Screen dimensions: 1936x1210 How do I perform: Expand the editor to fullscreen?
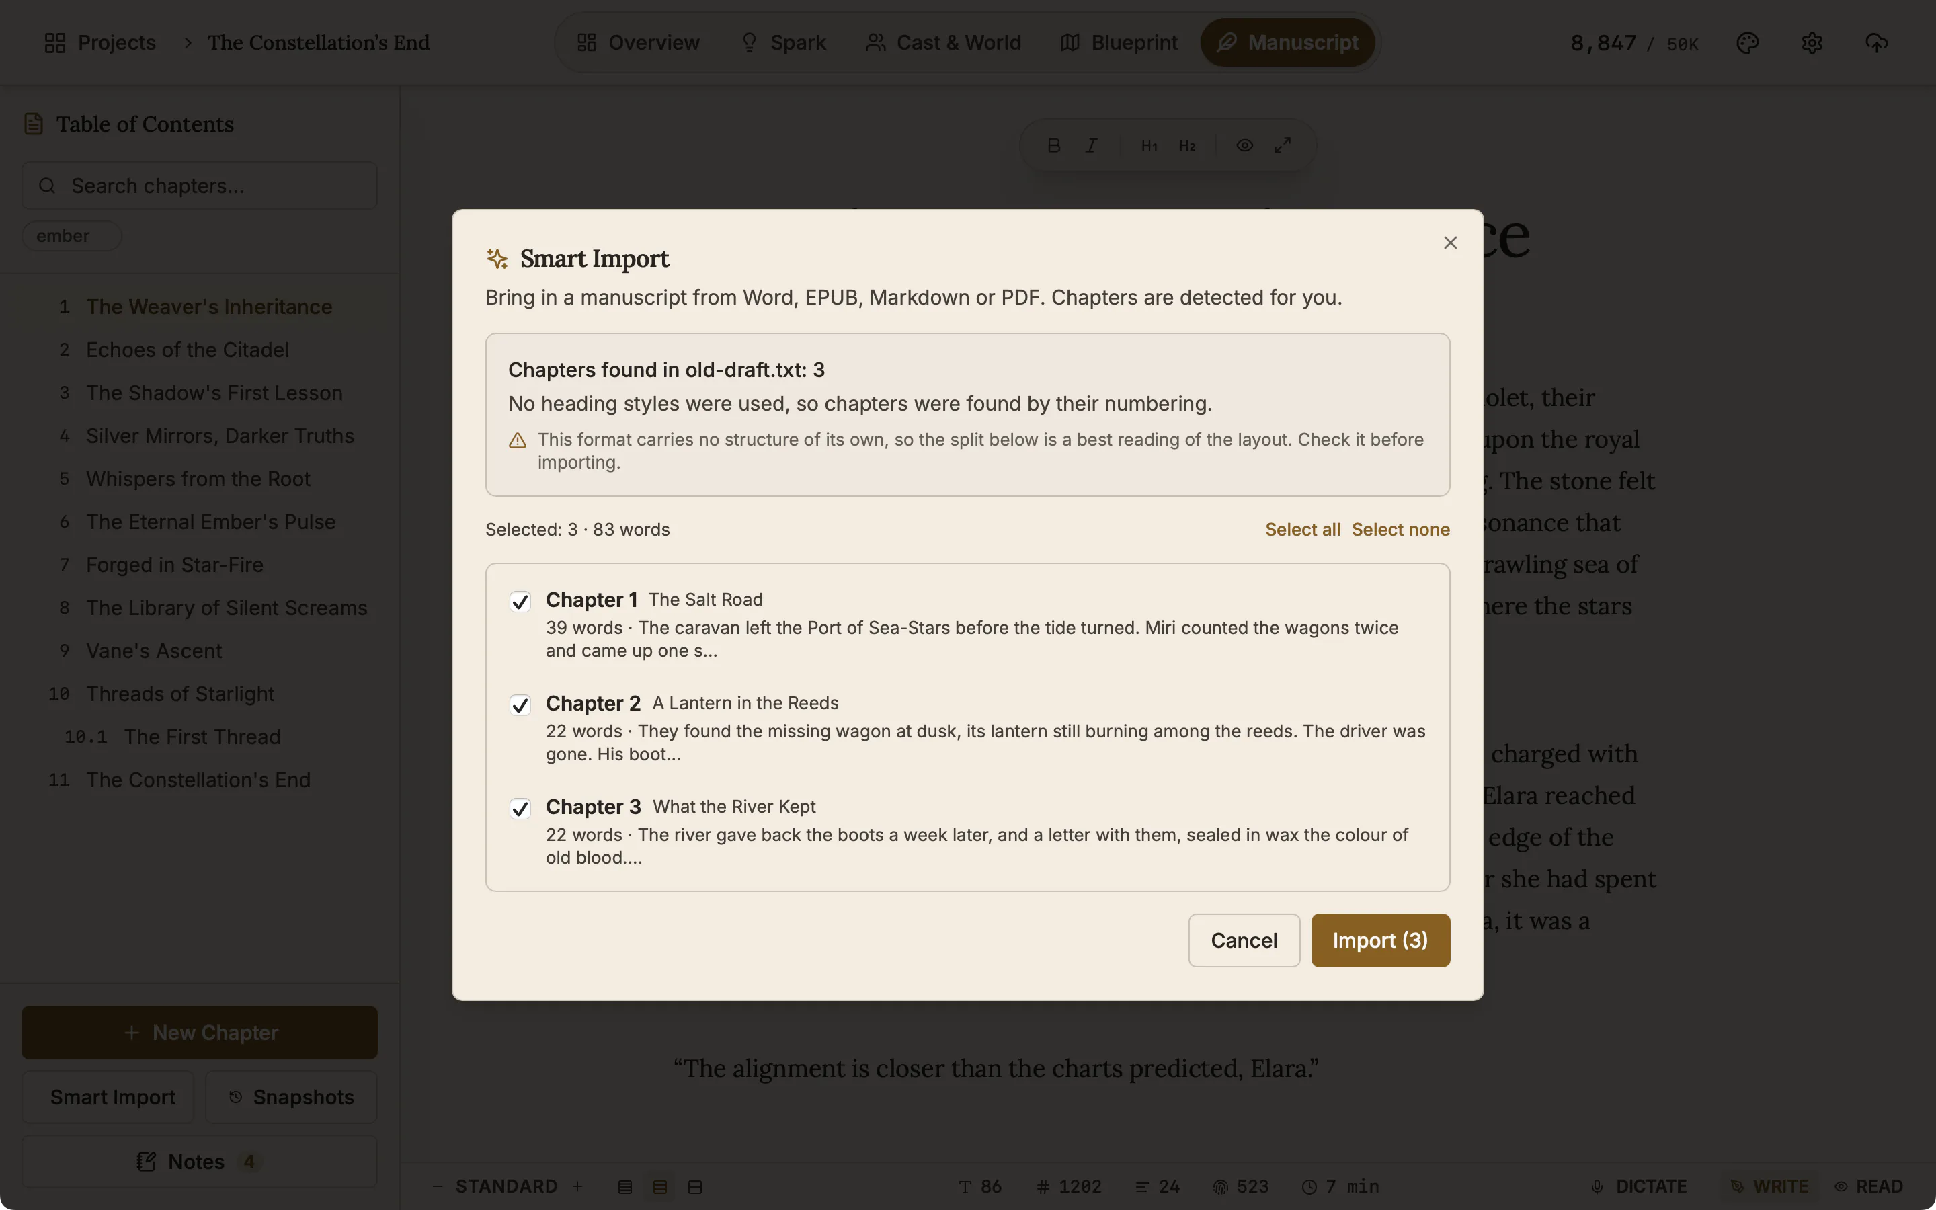pos(1283,146)
